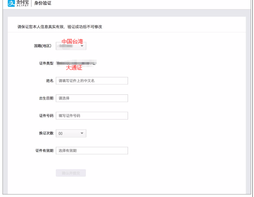
Task: Click the red 大通证 annotation
Action: coord(74,67)
